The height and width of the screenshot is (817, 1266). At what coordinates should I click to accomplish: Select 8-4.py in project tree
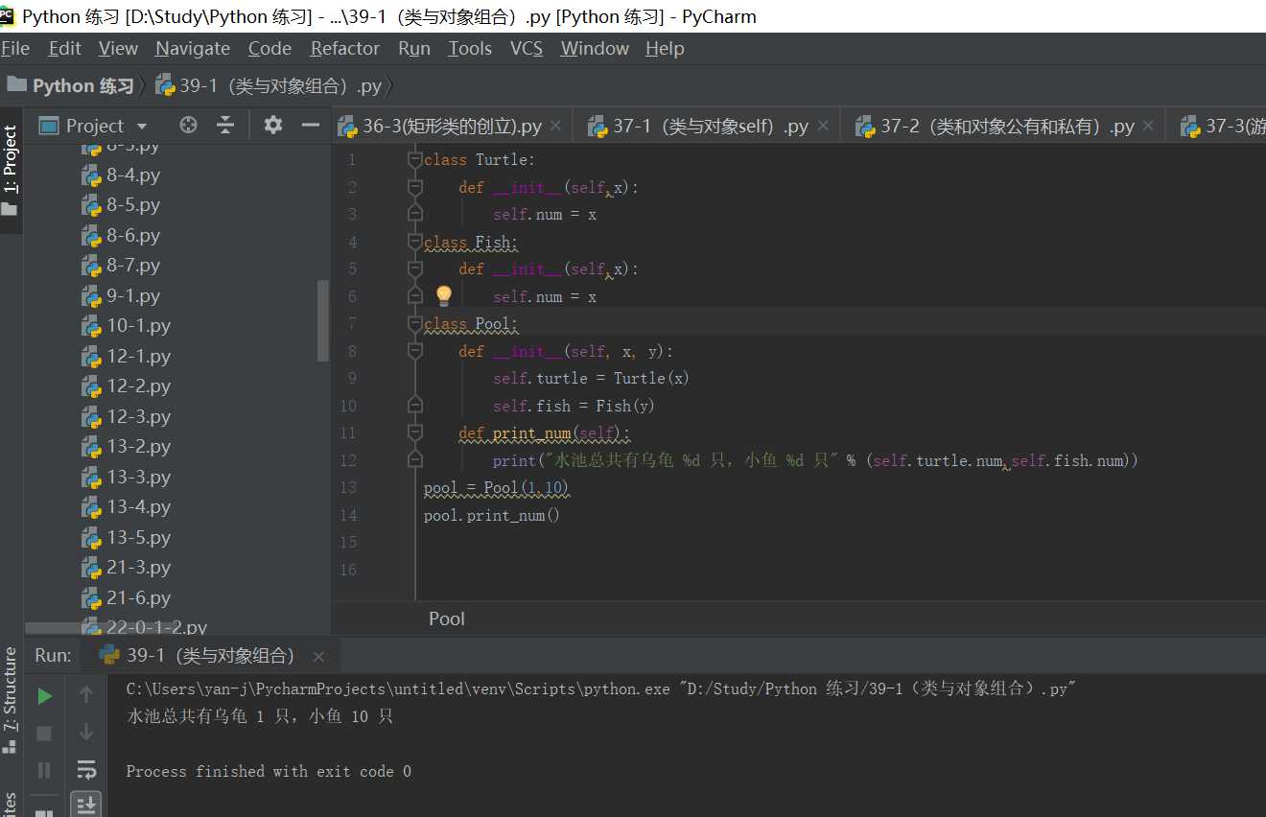click(121, 175)
